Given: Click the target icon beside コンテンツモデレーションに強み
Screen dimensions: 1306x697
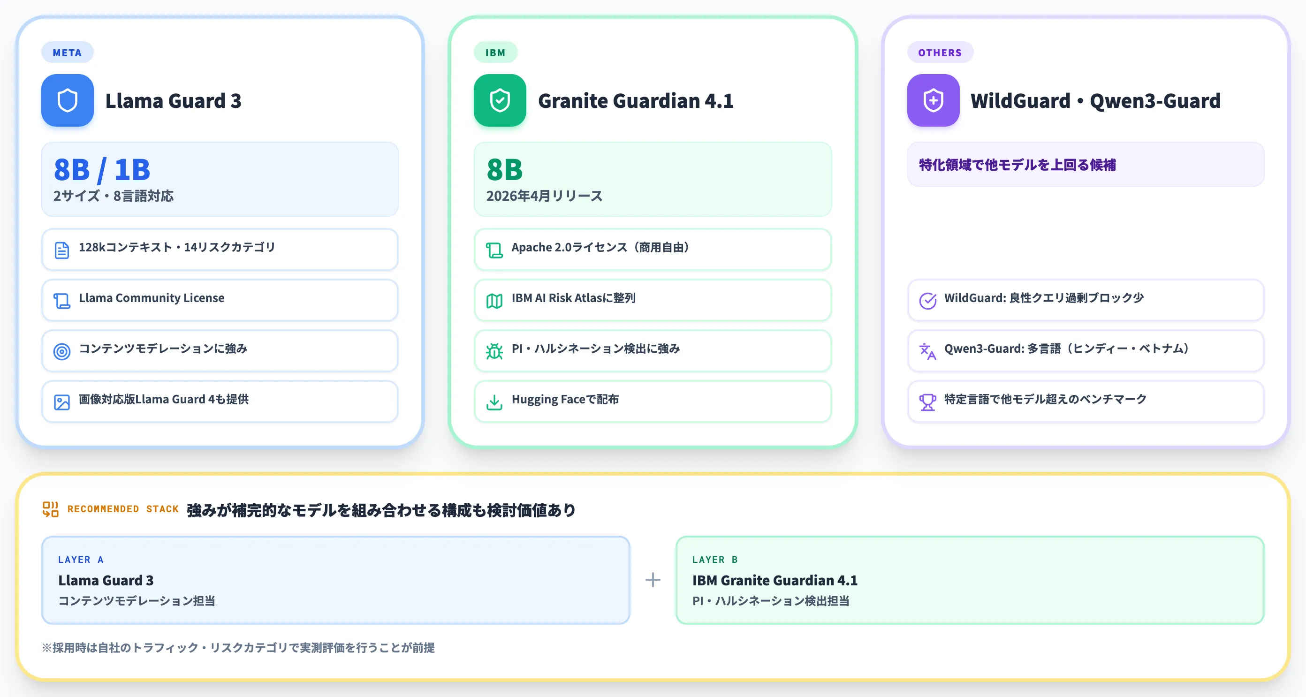Looking at the screenshot, I should tap(62, 351).
